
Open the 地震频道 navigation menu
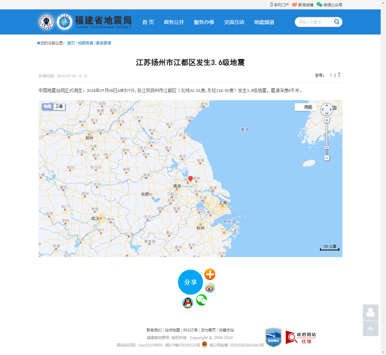tap(264, 22)
